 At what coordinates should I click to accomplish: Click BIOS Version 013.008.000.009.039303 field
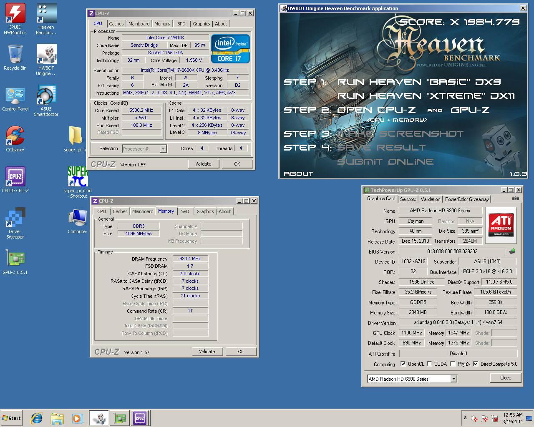[x=452, y=251]
